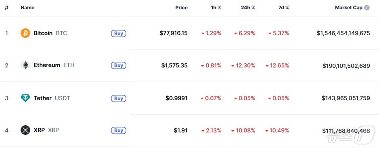
Task: Click the Tether green logo icon
Action: coord(25,98)
